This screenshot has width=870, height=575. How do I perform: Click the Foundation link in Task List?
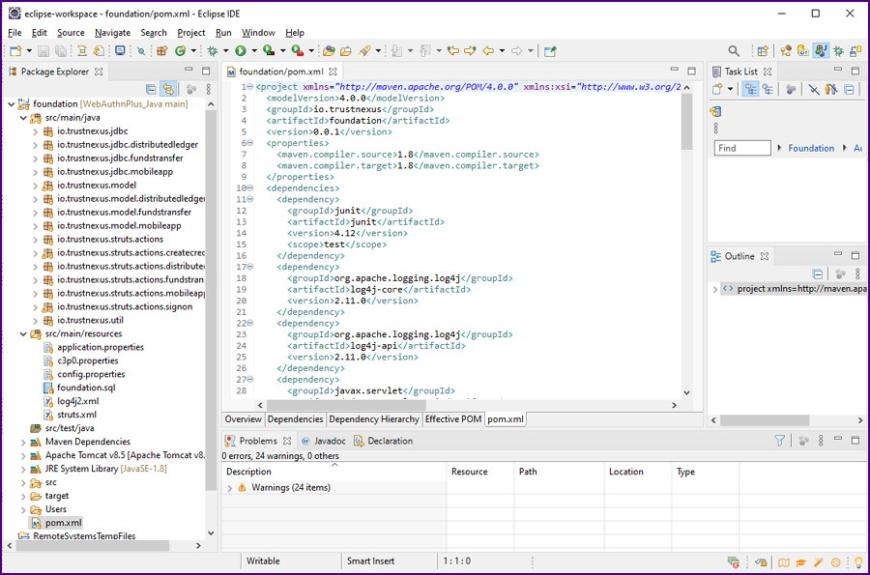tap(811, 148)
